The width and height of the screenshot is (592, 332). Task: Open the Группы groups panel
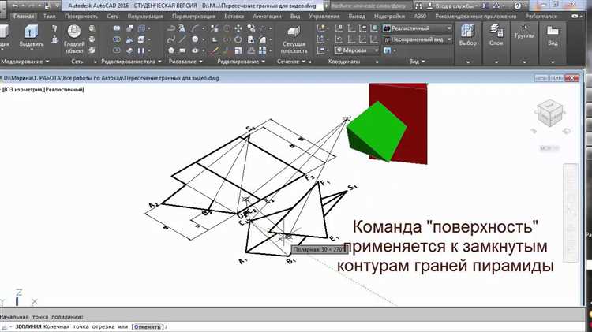[x=524, y=43]
